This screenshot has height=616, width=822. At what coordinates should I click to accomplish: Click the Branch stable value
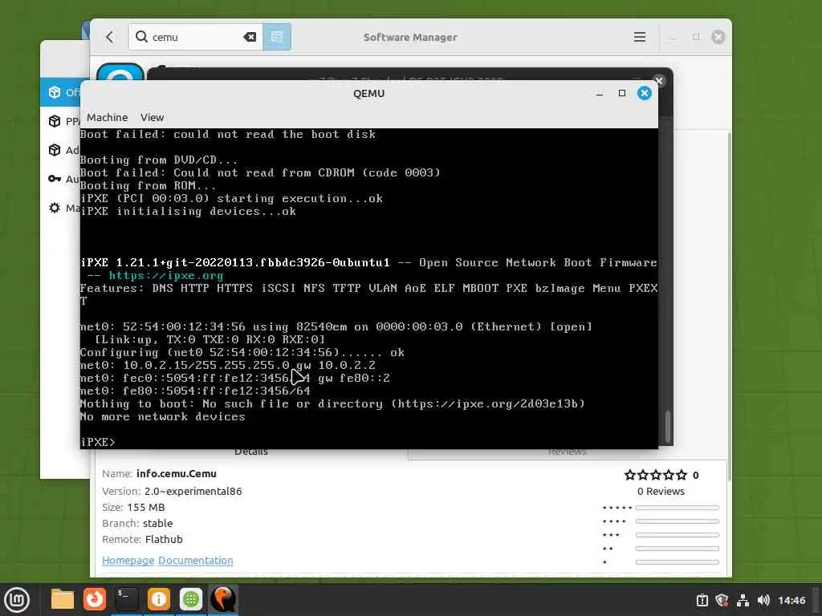[x=157, y=523]
